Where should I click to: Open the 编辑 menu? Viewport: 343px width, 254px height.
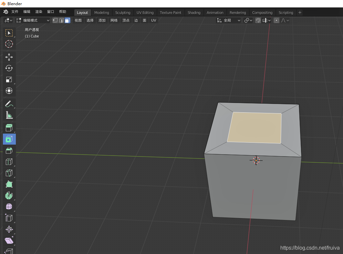pos(27,12)
